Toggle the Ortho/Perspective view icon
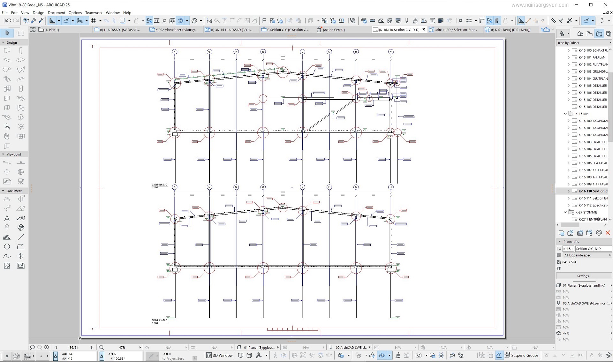The width and height of the screenshot is (613, 362). coord(241,356)
